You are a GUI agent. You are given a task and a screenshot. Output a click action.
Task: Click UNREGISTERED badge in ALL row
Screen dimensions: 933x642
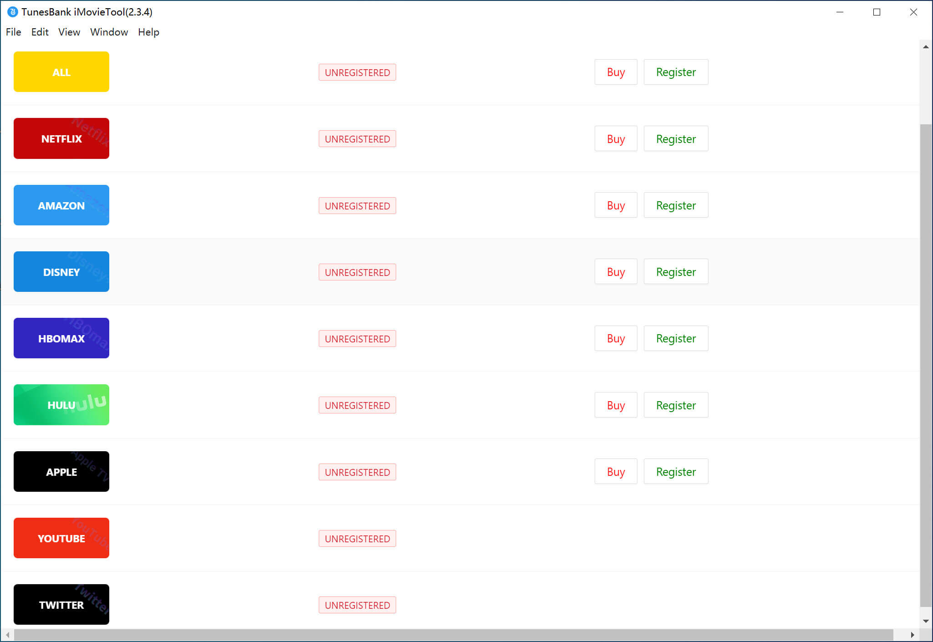tap(357, 72)
